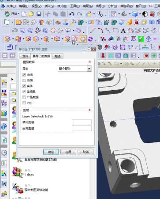Switch to the 文件 tab
This screenshot has height=199, width=160.
coord(25,56)
